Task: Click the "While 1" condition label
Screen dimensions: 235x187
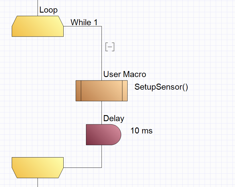Action: pyautogui.click(x=84, y=22)
